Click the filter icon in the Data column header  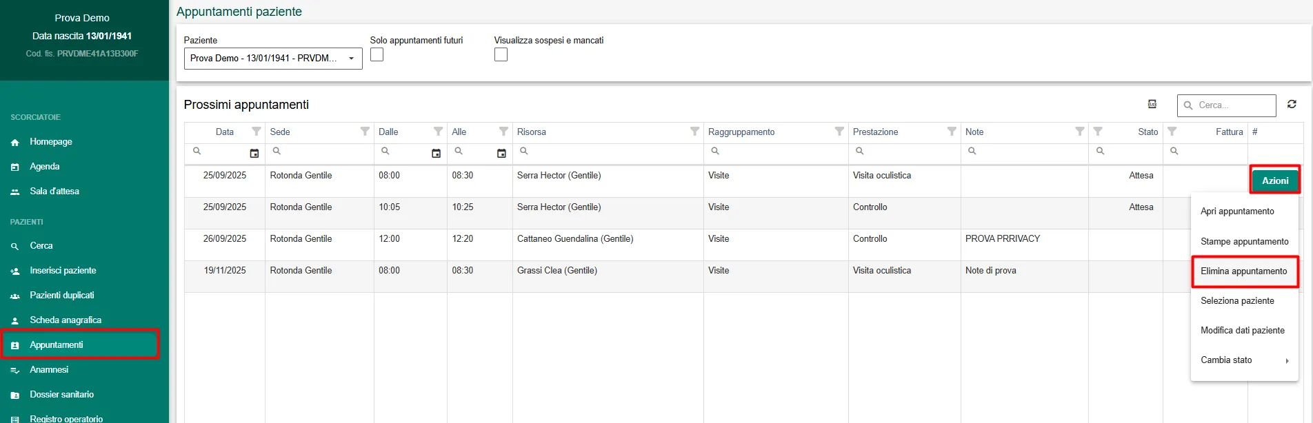point(257,132)
